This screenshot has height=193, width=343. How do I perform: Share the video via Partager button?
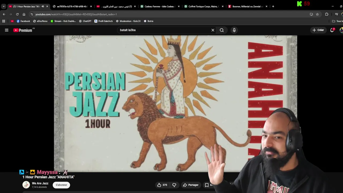coord(191,185)
